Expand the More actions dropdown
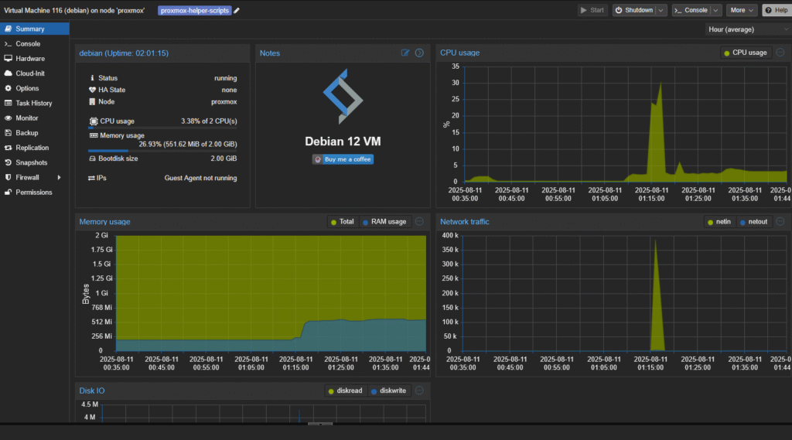This screenshot has height=440, width=792. click(742, 10)
